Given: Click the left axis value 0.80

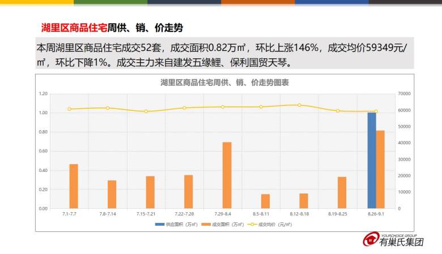Looking at the screenshot, I should [x=43, y=132].
